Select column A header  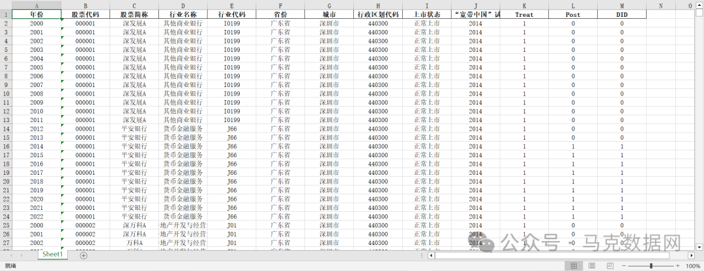click(x=37, y=6)
